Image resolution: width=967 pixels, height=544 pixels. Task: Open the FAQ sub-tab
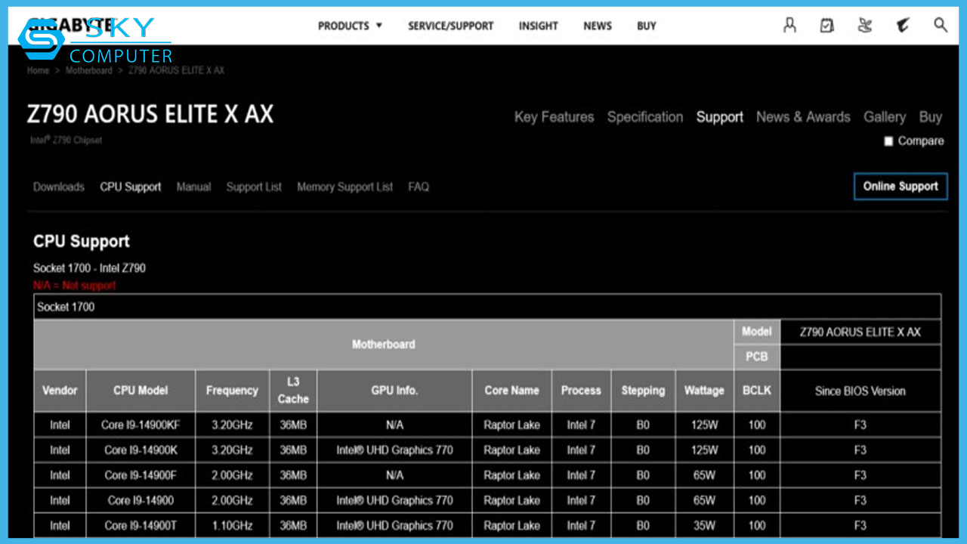[419, 187]
